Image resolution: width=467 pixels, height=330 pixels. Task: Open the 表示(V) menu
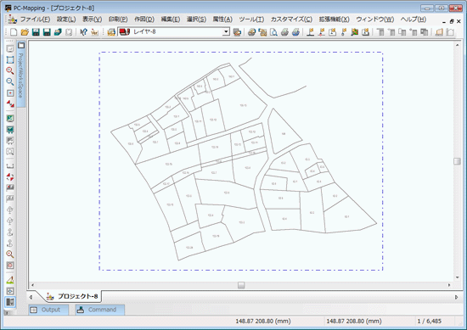pos(92,20)
